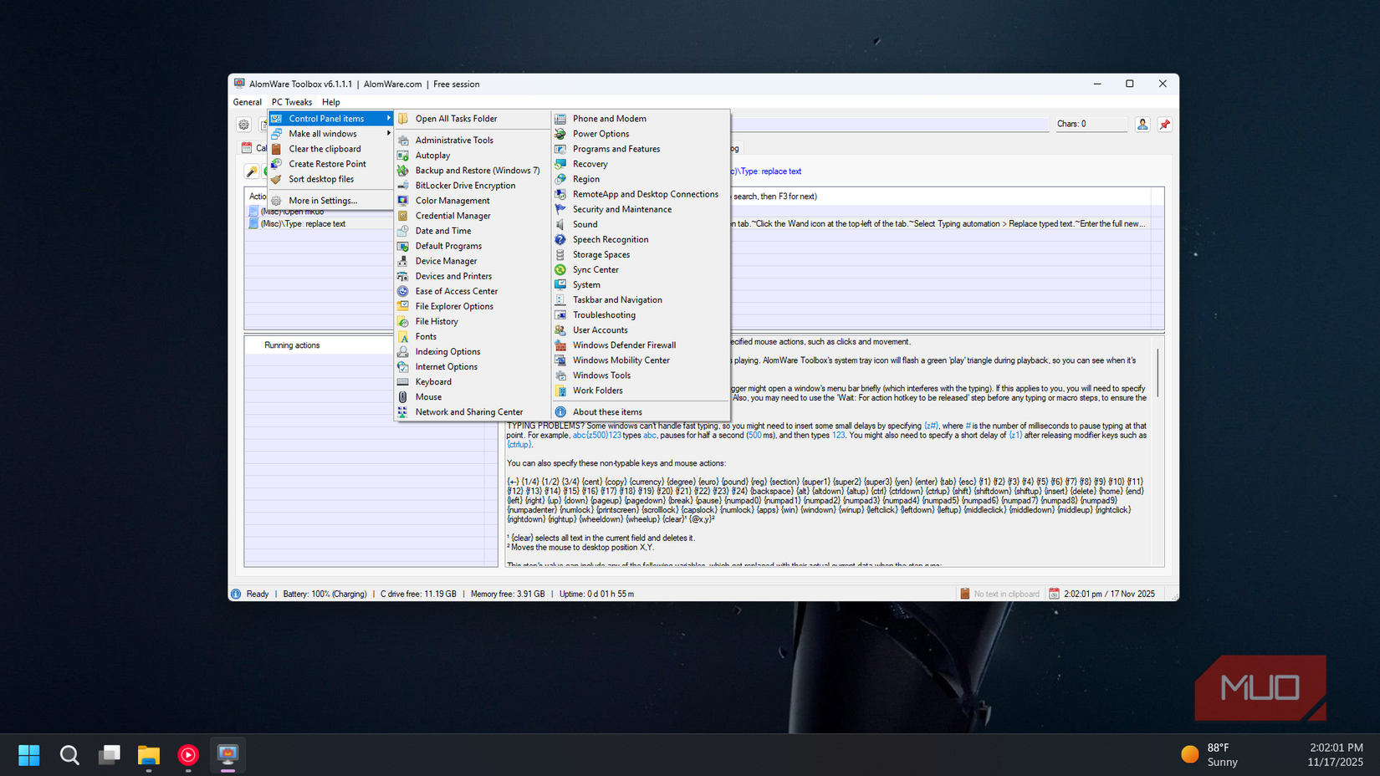1380x776 pixels.
Task: Select Storage Spaces from the list
Action: [601, 254]
